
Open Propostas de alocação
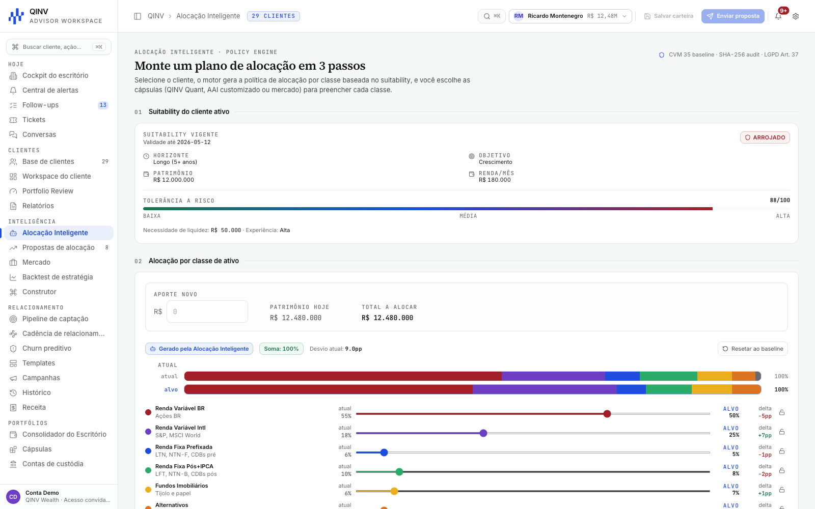(x=59, y=247)
